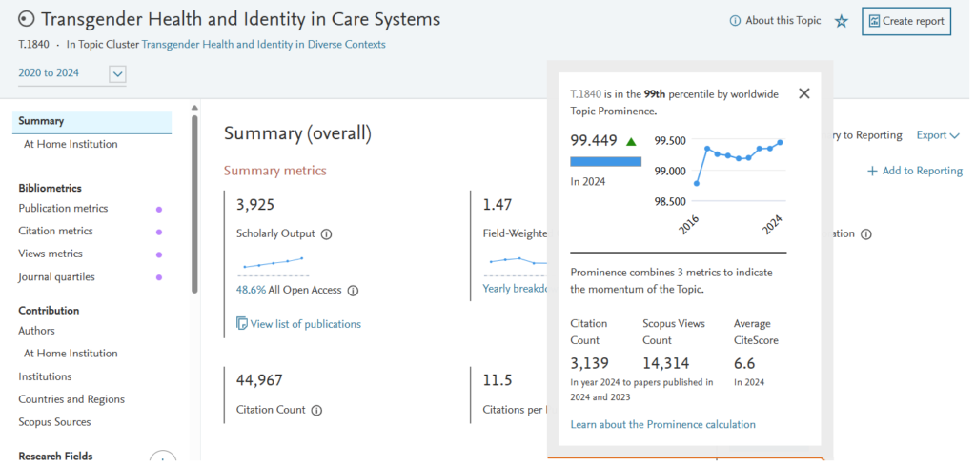976x467 pixels.
Task: Click the About this Topic info icon
Action: [735, 21]
